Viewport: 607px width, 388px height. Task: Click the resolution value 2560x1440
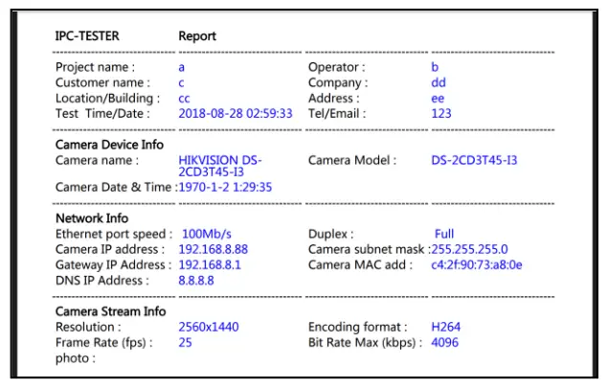pos(209,327)
